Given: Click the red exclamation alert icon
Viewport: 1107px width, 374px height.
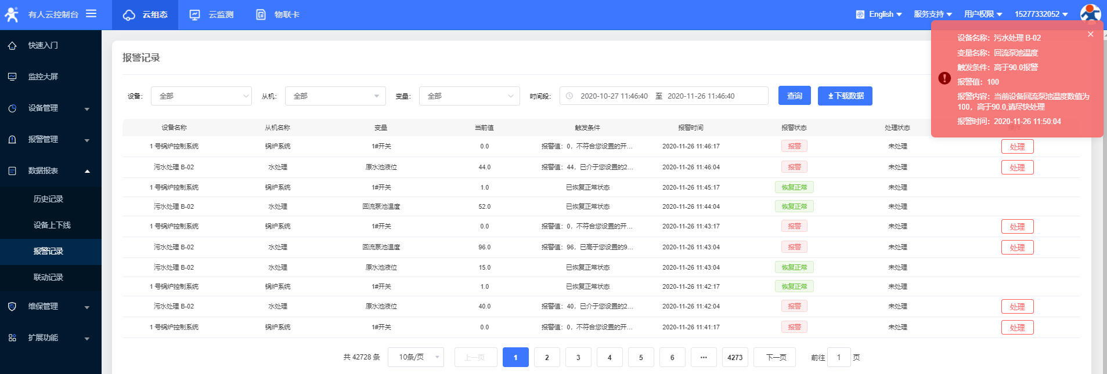Looking at the screenshot, I should 944,78.
